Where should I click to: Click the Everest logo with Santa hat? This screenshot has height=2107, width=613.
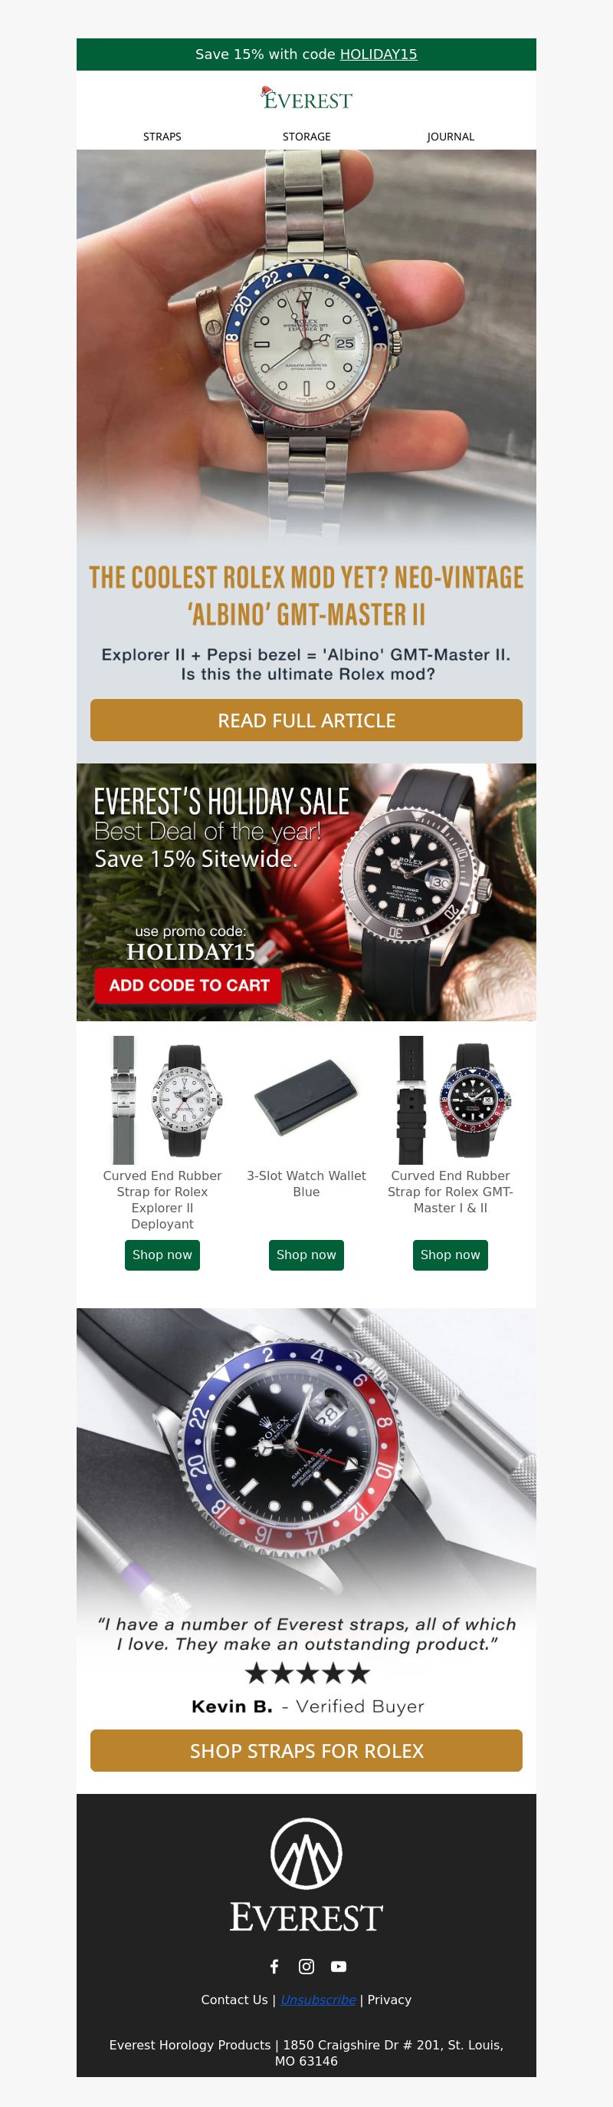[306, 98]
